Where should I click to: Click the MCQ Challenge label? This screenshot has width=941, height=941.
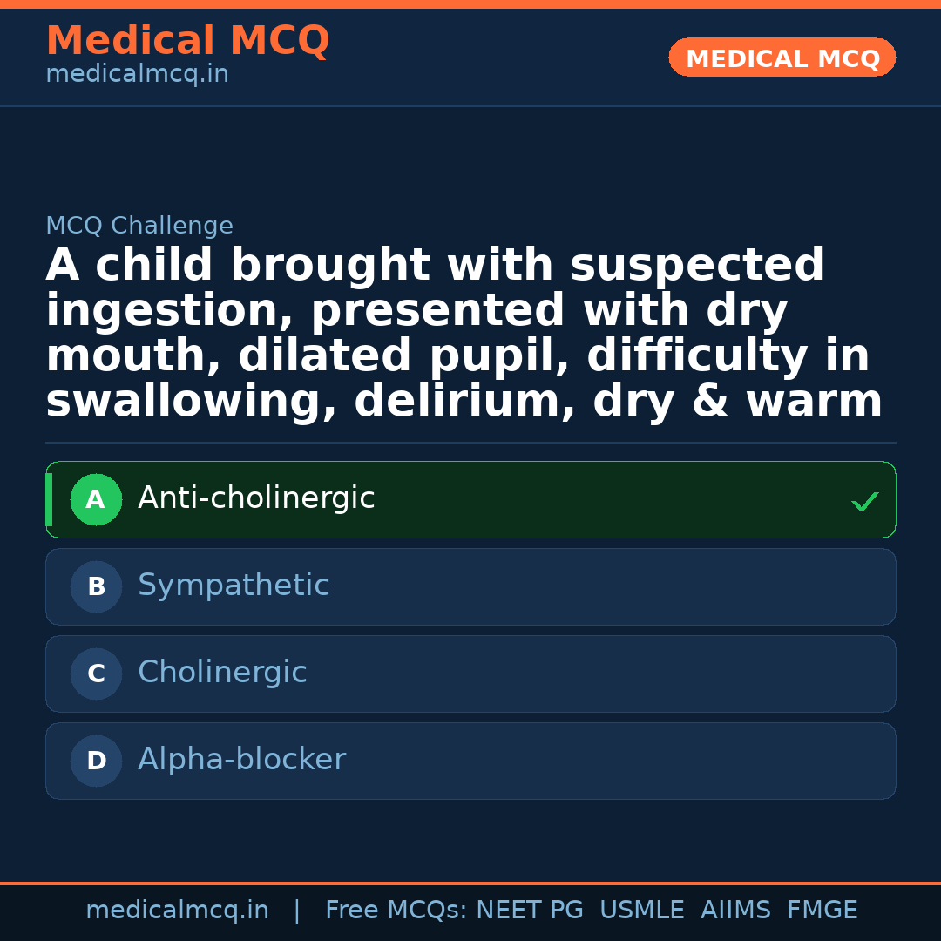coord(139,227)
